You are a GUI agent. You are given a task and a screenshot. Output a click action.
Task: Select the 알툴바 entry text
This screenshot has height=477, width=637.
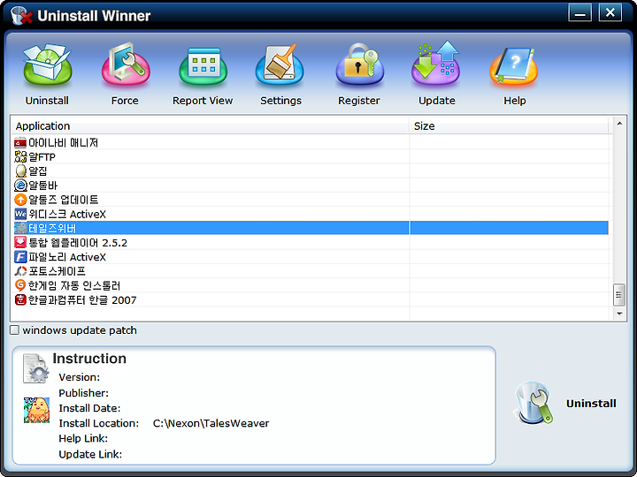tap(43, 185)
